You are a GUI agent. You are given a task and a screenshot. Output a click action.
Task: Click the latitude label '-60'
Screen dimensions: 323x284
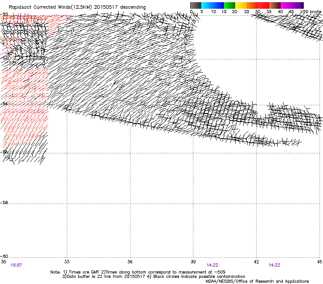(4, 256)
